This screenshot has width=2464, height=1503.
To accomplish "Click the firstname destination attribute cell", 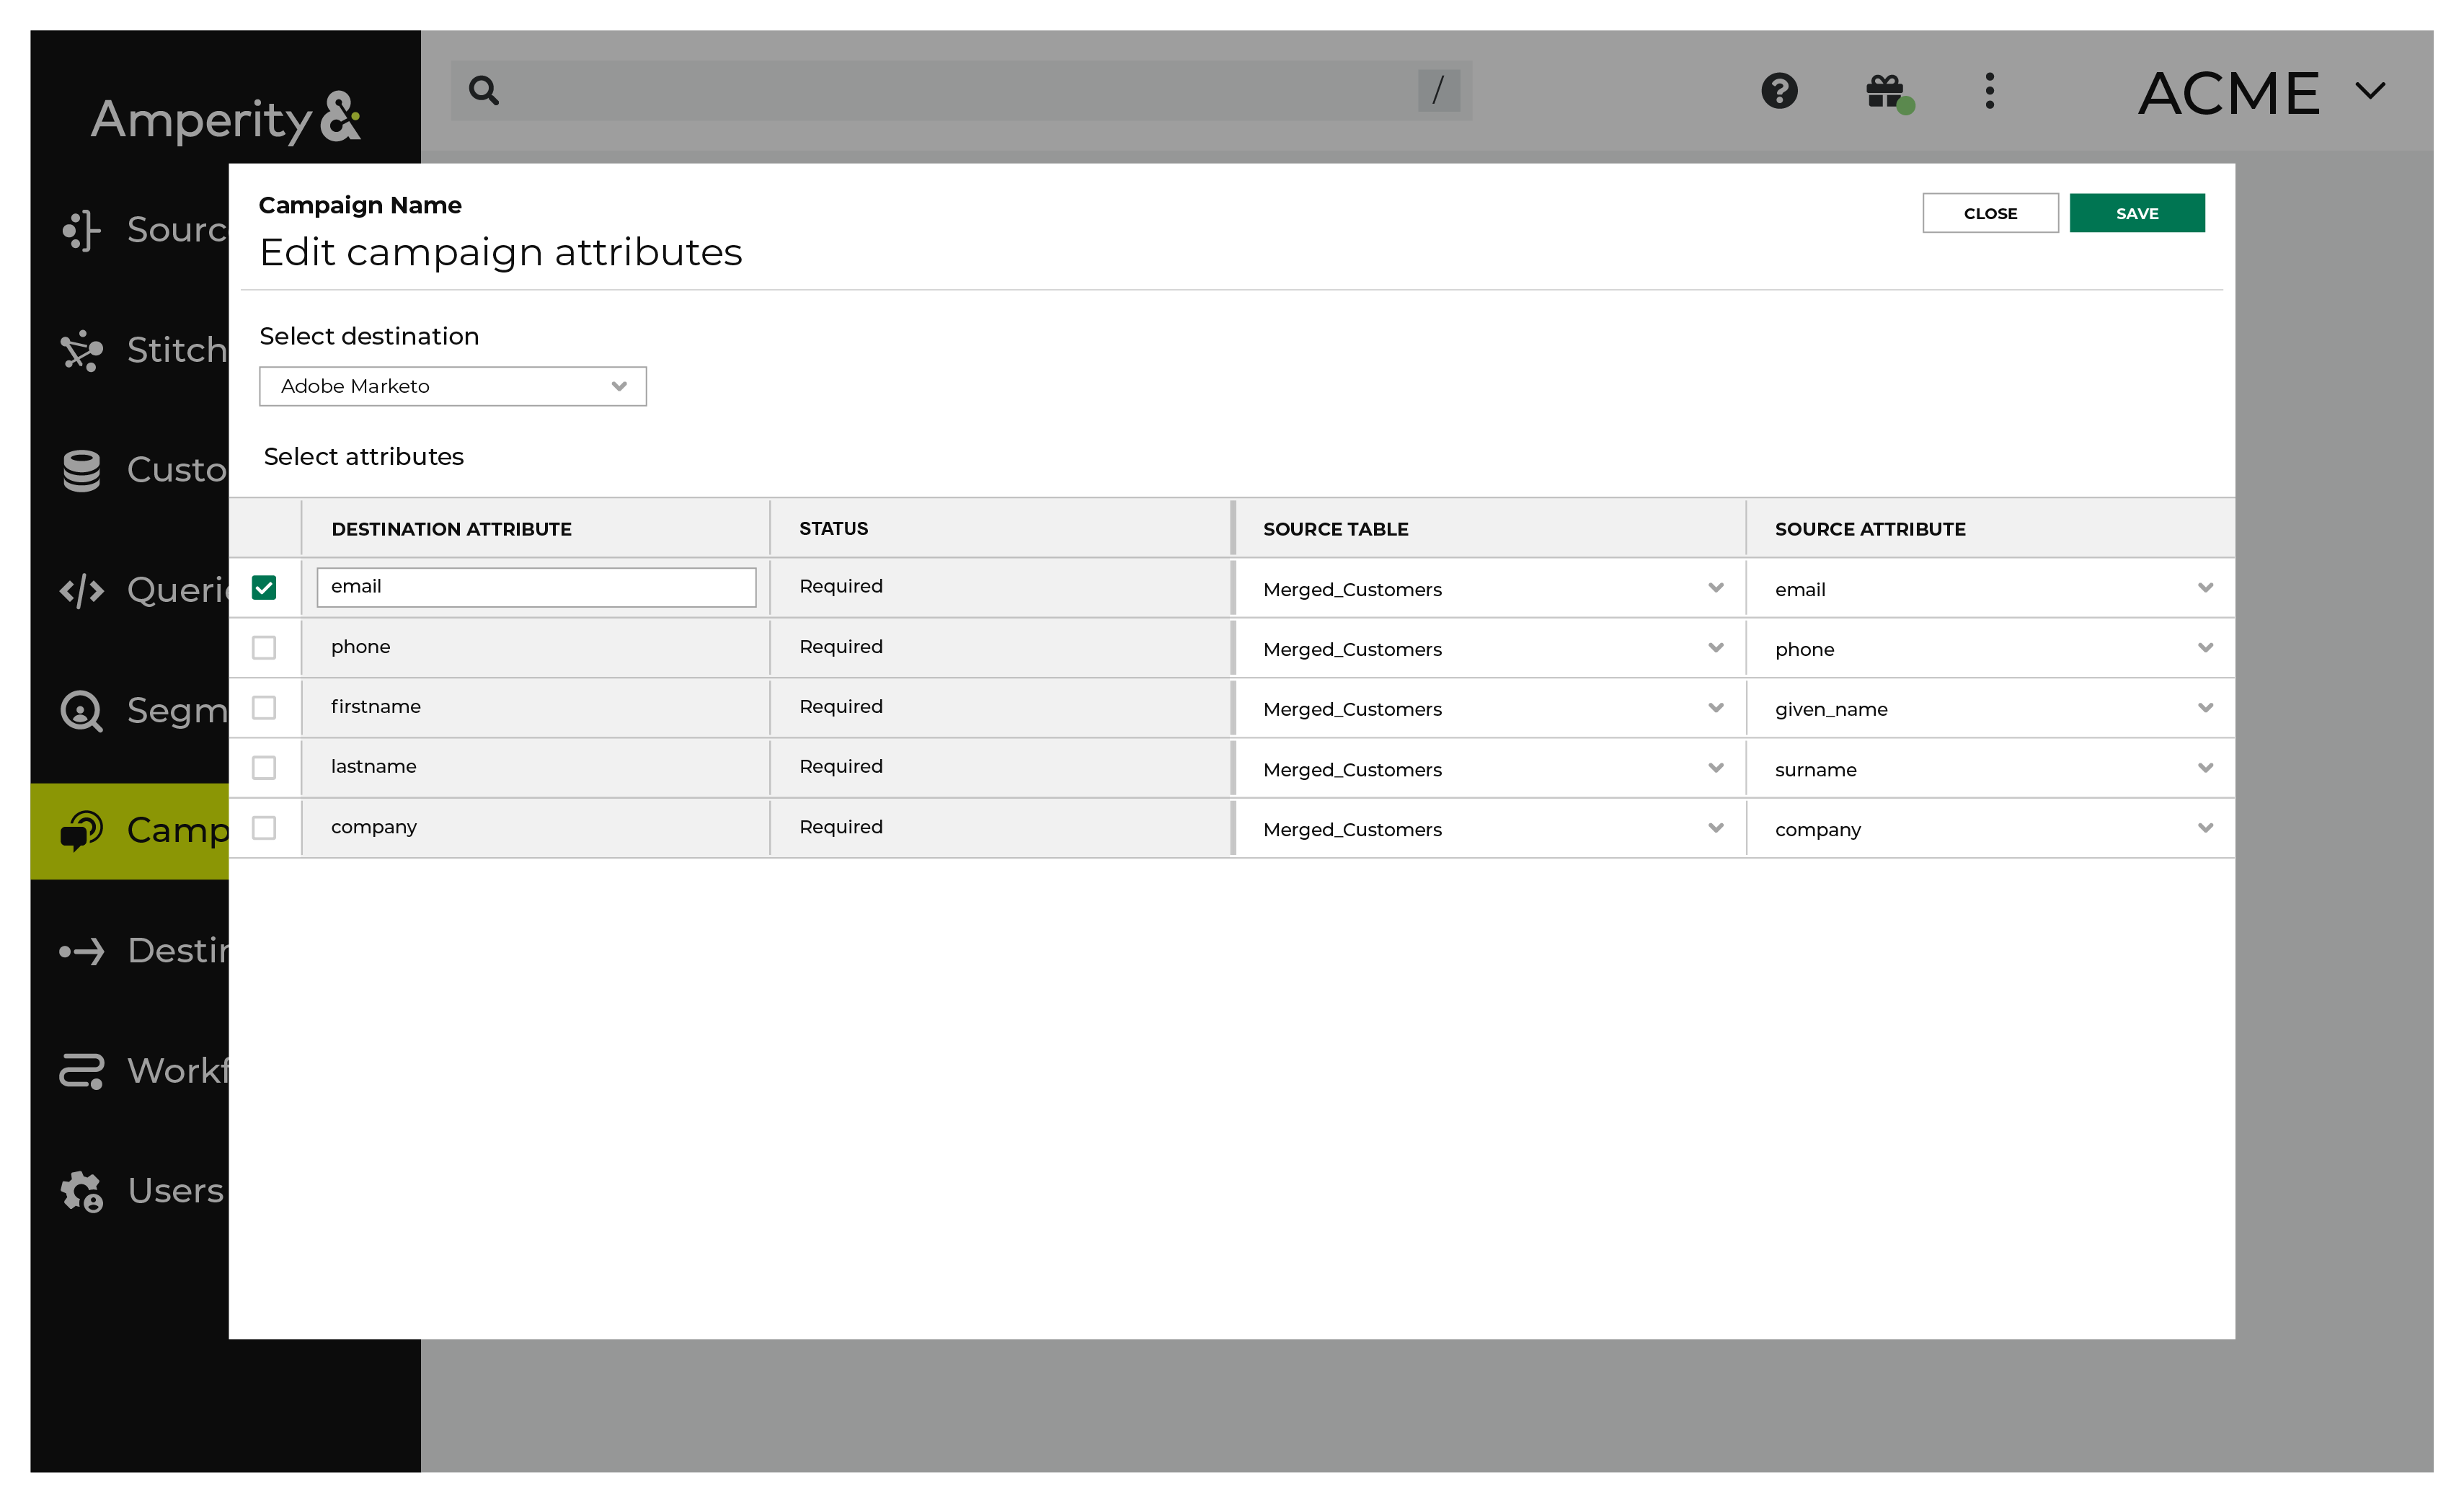I will click(536, 707).
